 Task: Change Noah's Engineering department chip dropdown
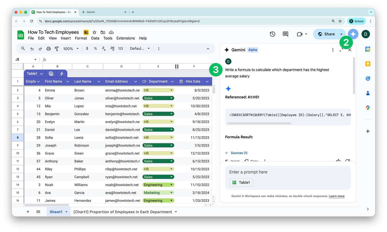click(x=171, y=185)
